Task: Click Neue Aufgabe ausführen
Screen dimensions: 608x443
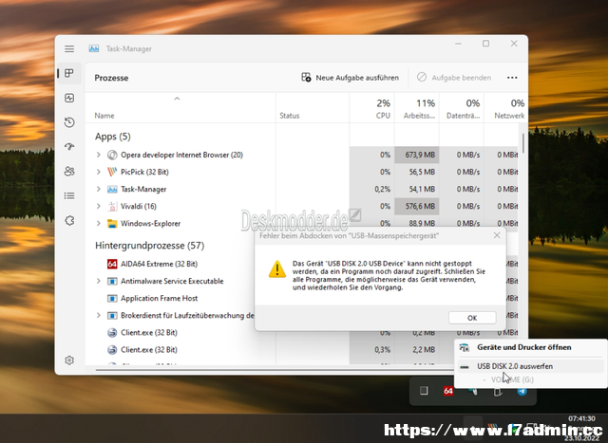Action: (x=351, y=78)
